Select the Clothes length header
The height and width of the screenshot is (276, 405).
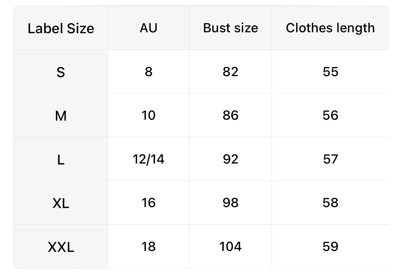pyautogui.click(x=330, y=28)
